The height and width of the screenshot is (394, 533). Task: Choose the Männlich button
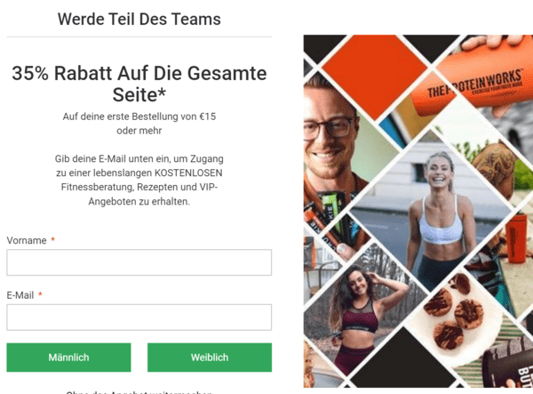(68, 358)
